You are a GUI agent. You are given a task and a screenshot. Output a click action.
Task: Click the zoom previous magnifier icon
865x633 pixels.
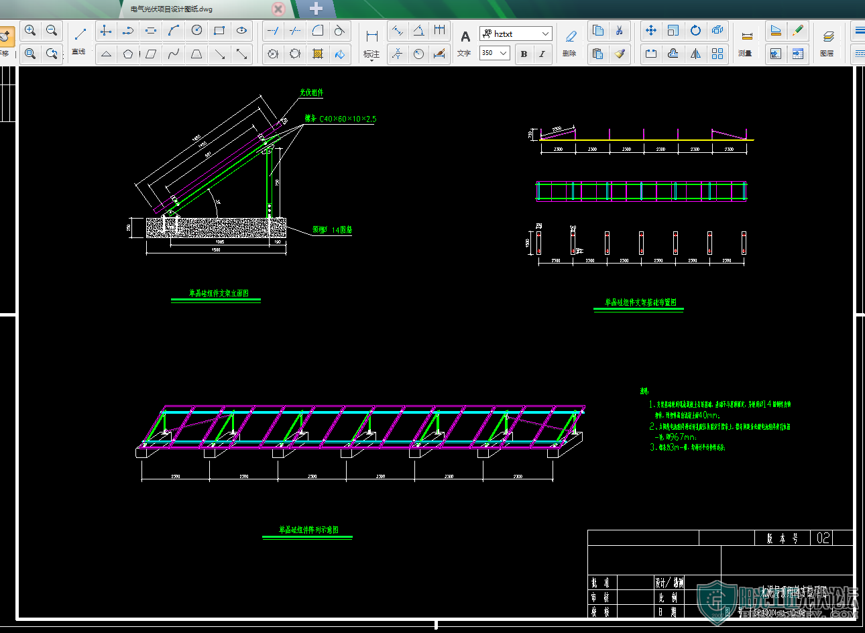click(x=52, y=54)
